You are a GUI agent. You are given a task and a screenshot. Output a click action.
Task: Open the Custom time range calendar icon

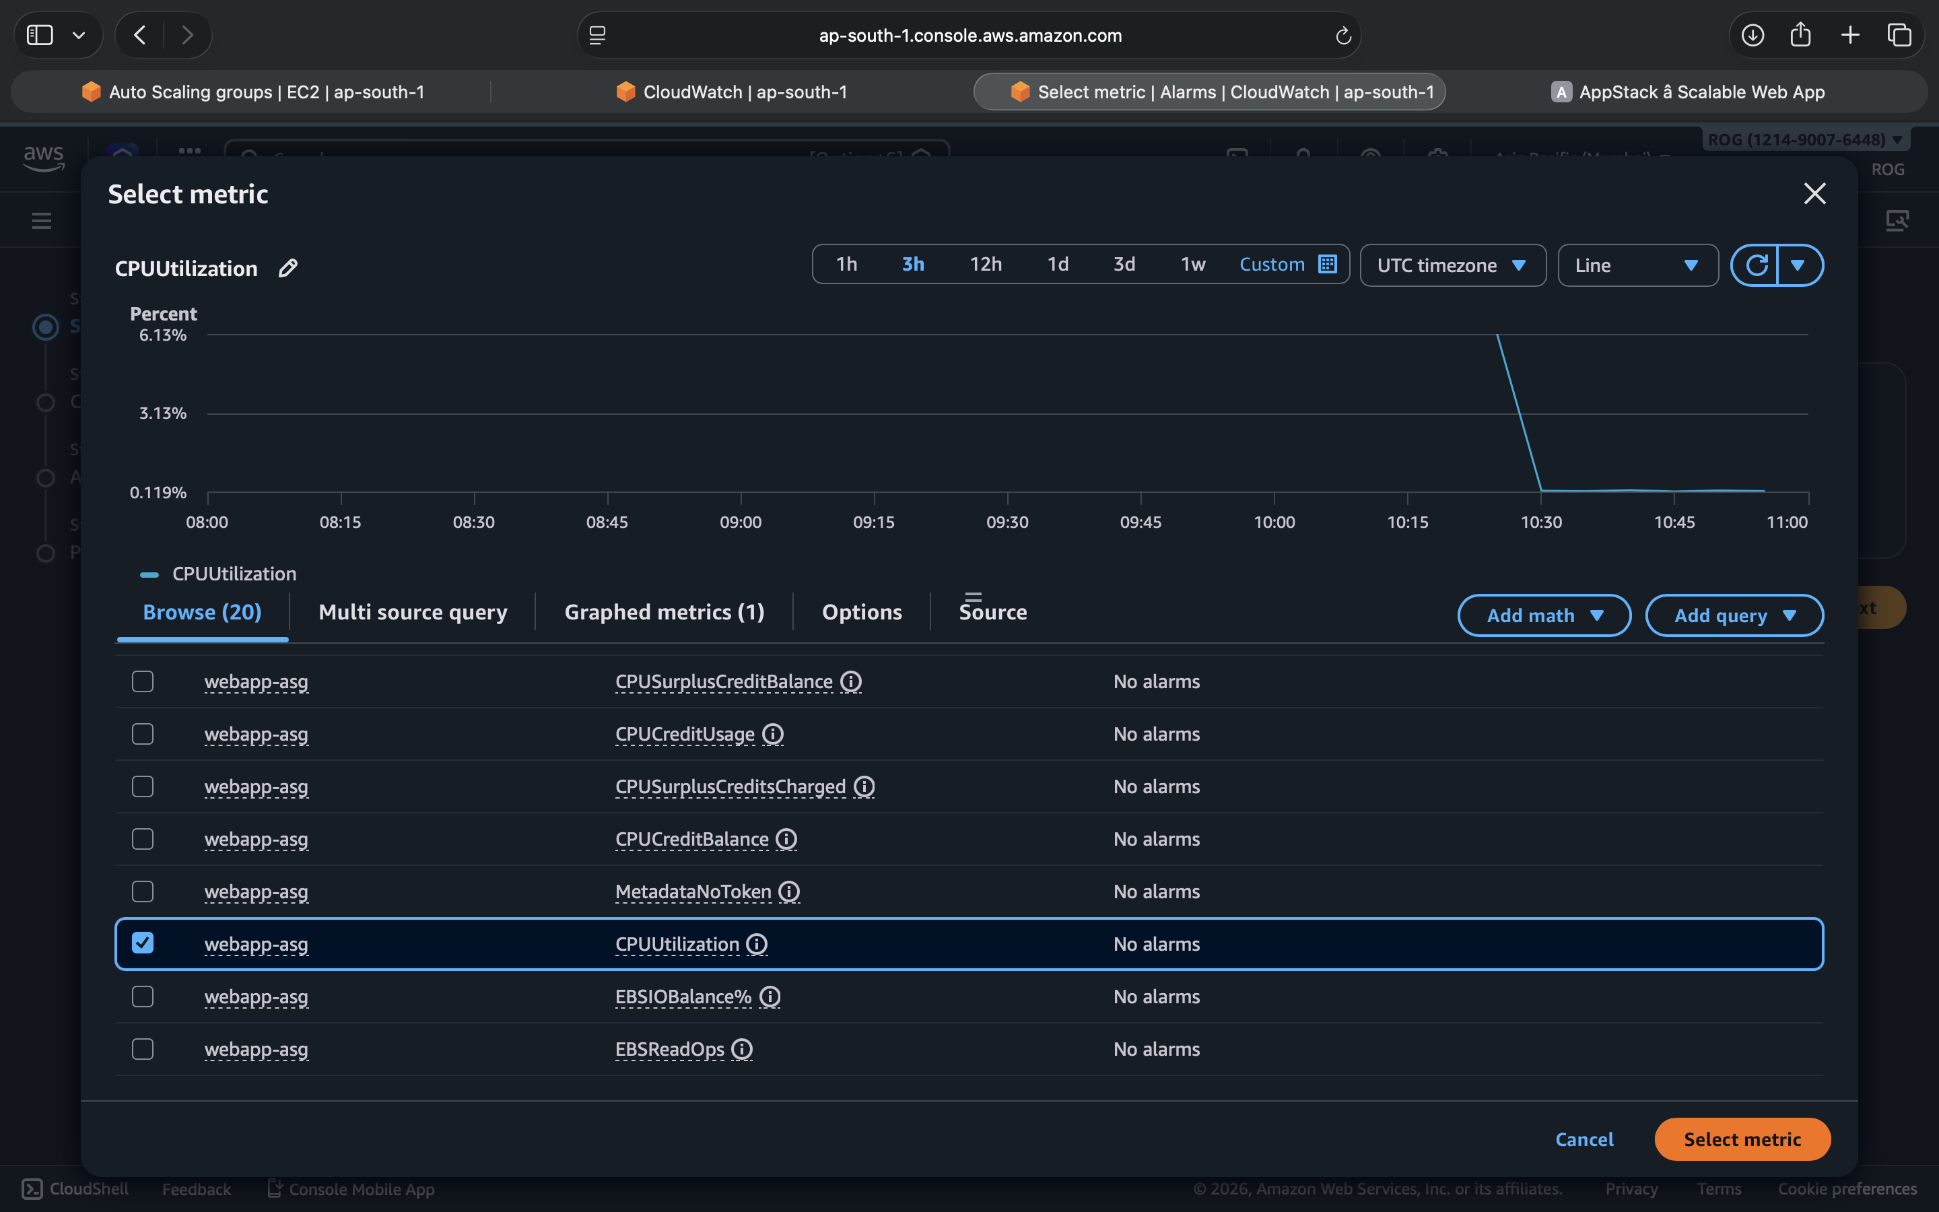pyautogui.click(x=1328, y=265)
